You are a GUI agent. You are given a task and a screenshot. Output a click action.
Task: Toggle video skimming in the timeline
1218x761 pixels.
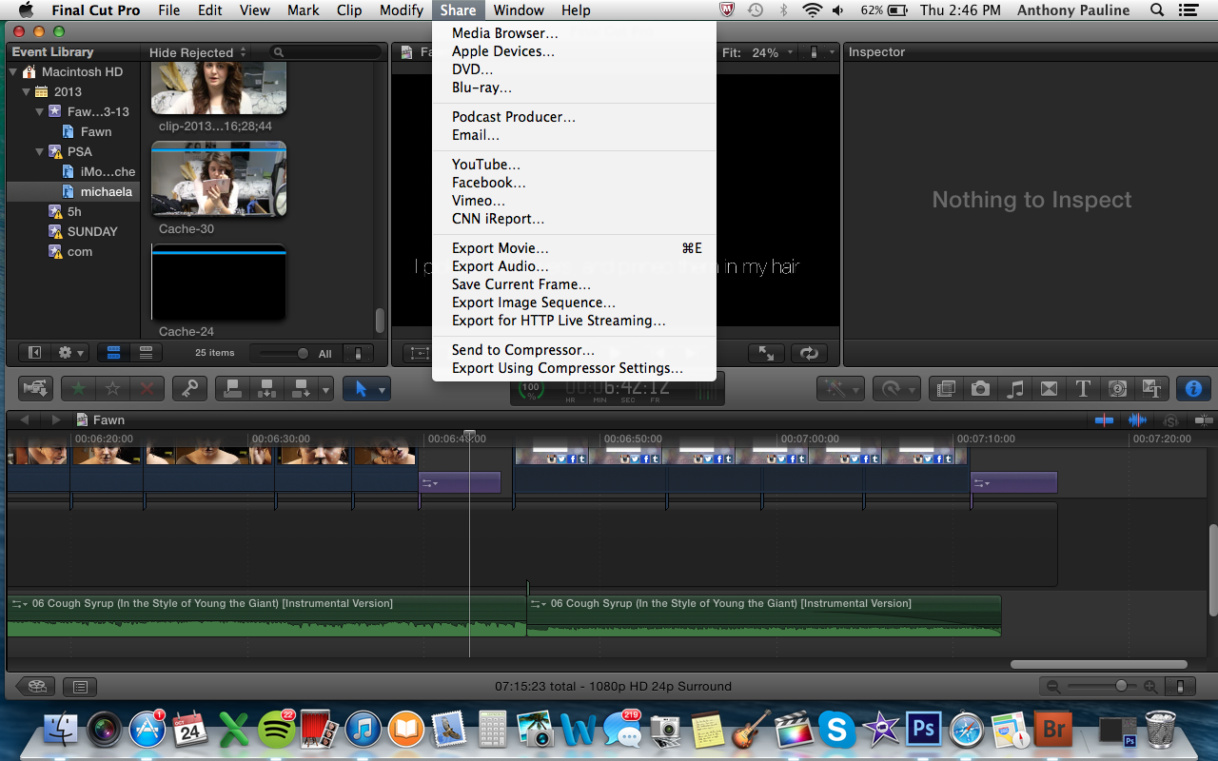pyautogui.click(x=1104, y=420)
